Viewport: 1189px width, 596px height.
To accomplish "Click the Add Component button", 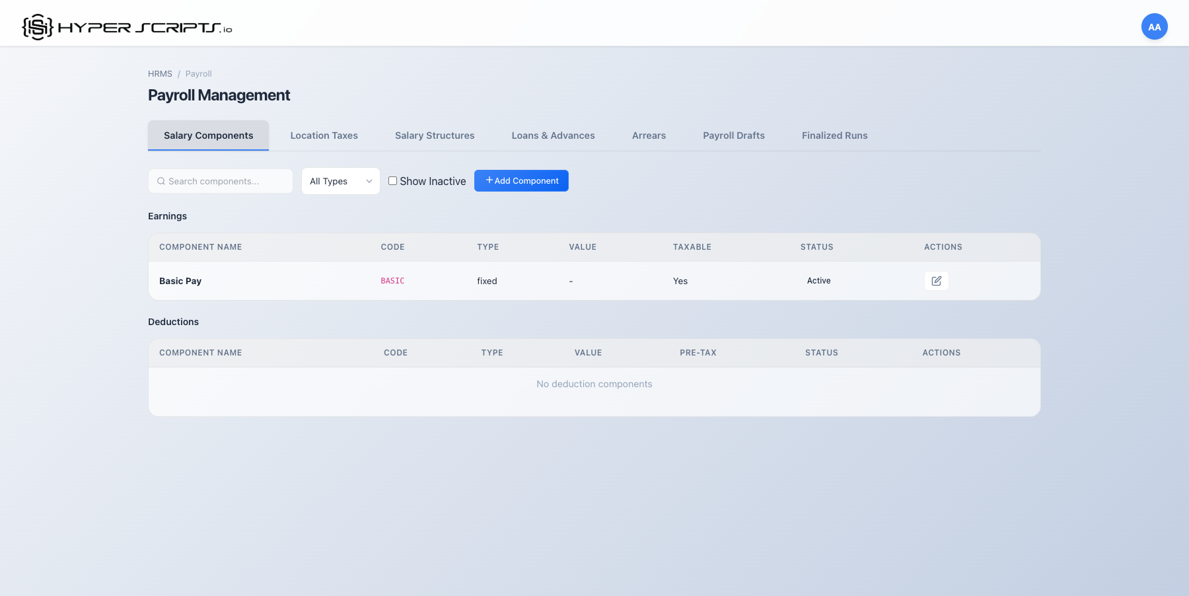I will (521, 180).
